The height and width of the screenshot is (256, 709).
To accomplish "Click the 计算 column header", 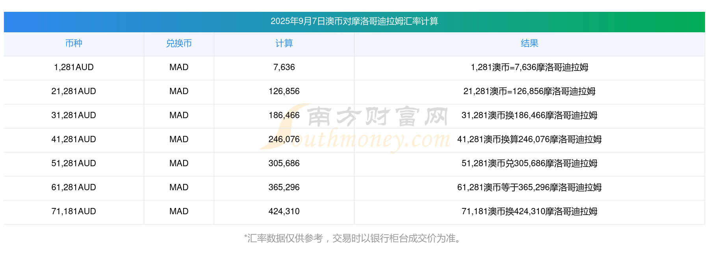I will click(284, 43).
